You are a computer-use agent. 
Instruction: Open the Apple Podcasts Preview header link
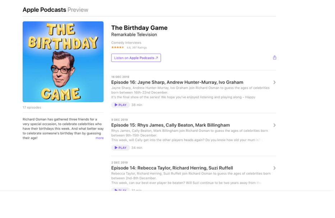click(55, 10)
